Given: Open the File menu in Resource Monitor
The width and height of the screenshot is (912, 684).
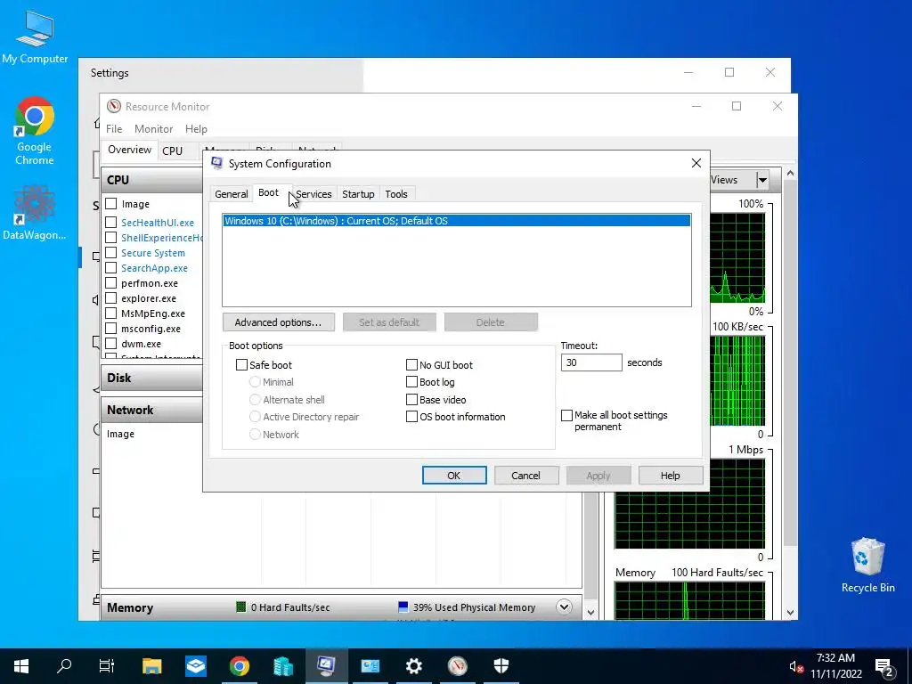Looking at the screenshot, I should point(114,129).
